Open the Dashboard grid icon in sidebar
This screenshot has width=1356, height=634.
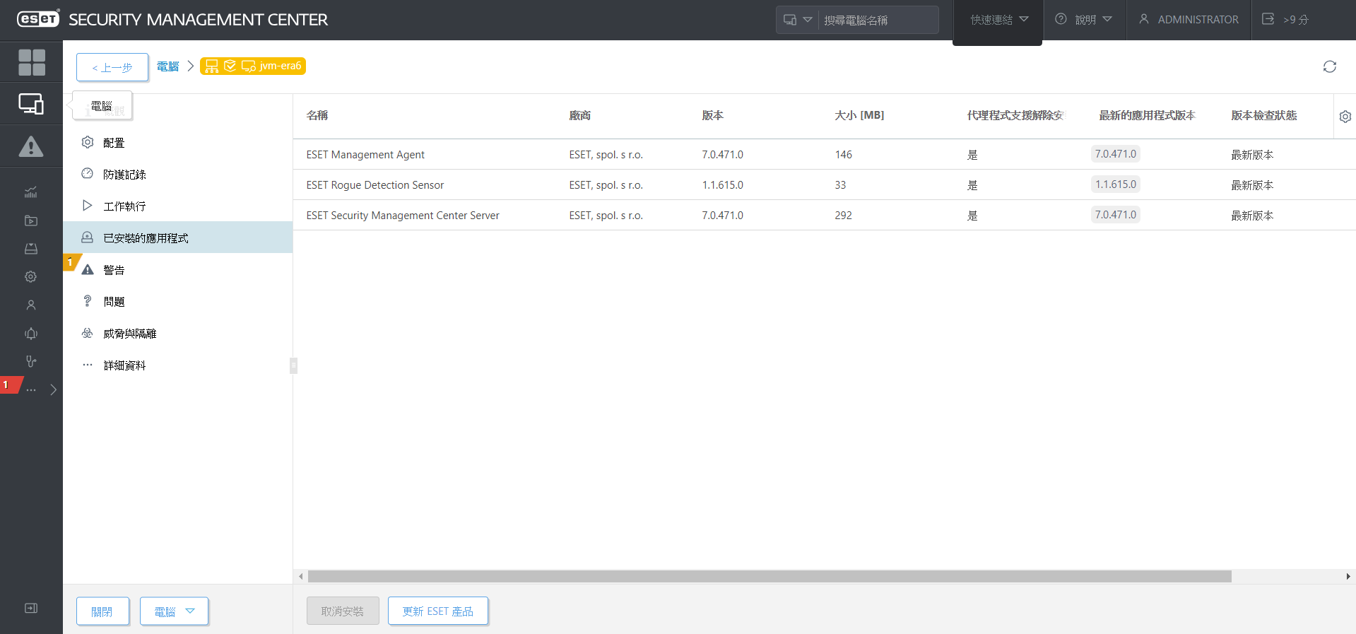[x=31, y=62]
